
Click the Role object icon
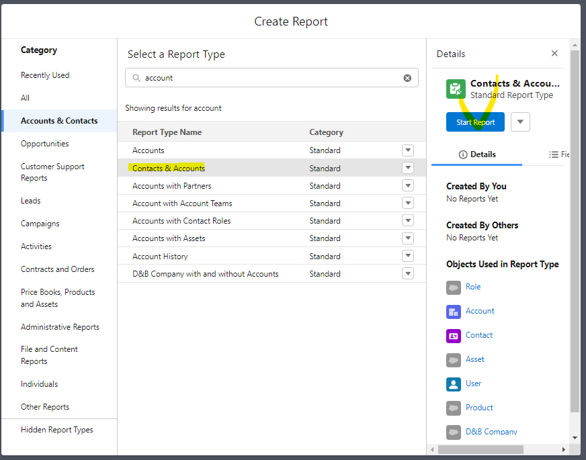click(x=454, y=287)
